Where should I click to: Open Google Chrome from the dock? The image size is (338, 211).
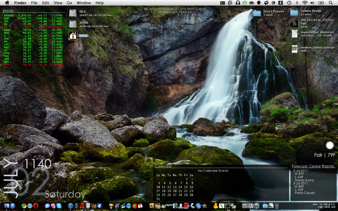(24, 206)
